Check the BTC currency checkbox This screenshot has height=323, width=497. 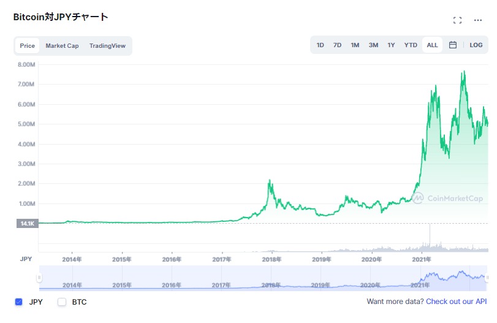62,302
